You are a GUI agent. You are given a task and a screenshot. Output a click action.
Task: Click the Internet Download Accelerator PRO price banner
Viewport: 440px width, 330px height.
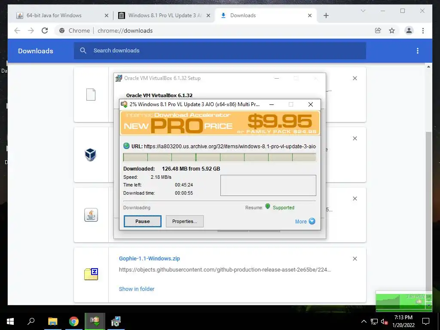(220, 123)
